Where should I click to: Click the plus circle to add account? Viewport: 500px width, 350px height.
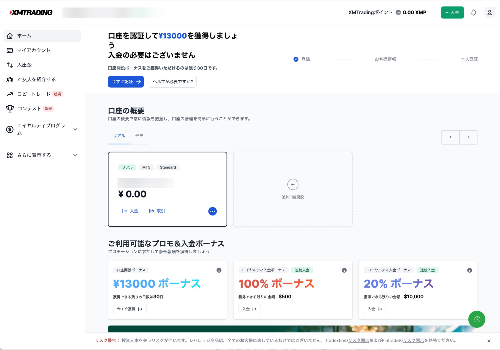(x=293, y=184)
